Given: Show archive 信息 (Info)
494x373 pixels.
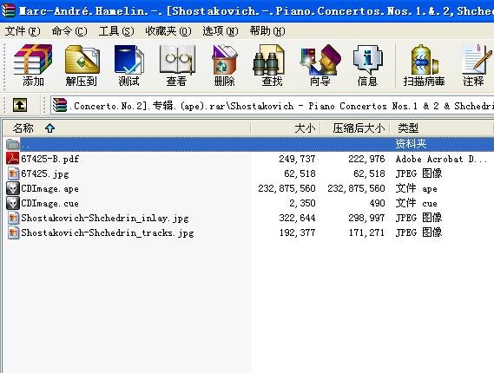Looking at the screenshot, I should [367, 65].
